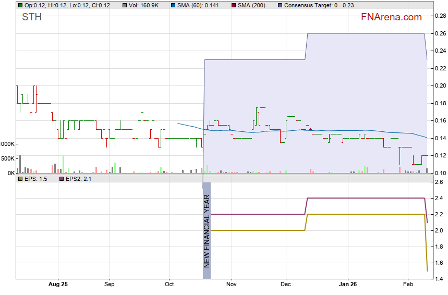Click the 1000K volume axis label
This screenshot has width=448, height=295.
click(7, 144)
